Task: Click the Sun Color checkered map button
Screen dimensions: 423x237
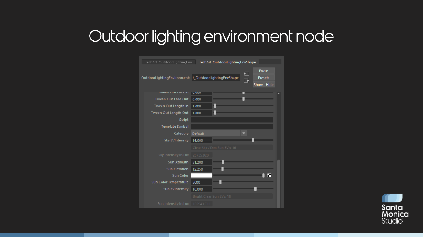Action: 269,175
